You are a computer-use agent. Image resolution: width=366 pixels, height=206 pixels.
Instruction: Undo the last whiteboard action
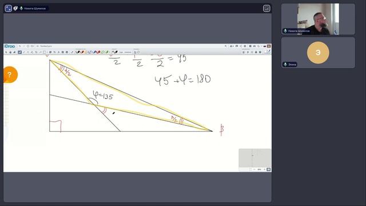[x=20, y=46]
